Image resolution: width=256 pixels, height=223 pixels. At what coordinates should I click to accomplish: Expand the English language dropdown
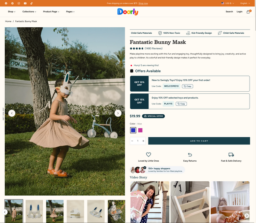[x=245, y=3]
